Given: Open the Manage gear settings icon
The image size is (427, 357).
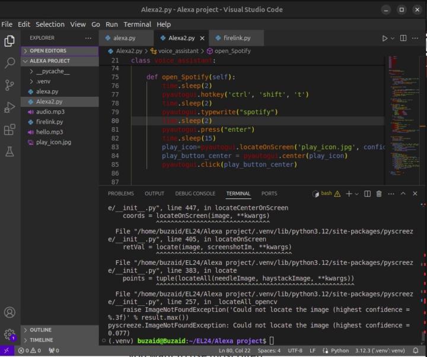Looking at the screenshot, I should tap(9, 334).
